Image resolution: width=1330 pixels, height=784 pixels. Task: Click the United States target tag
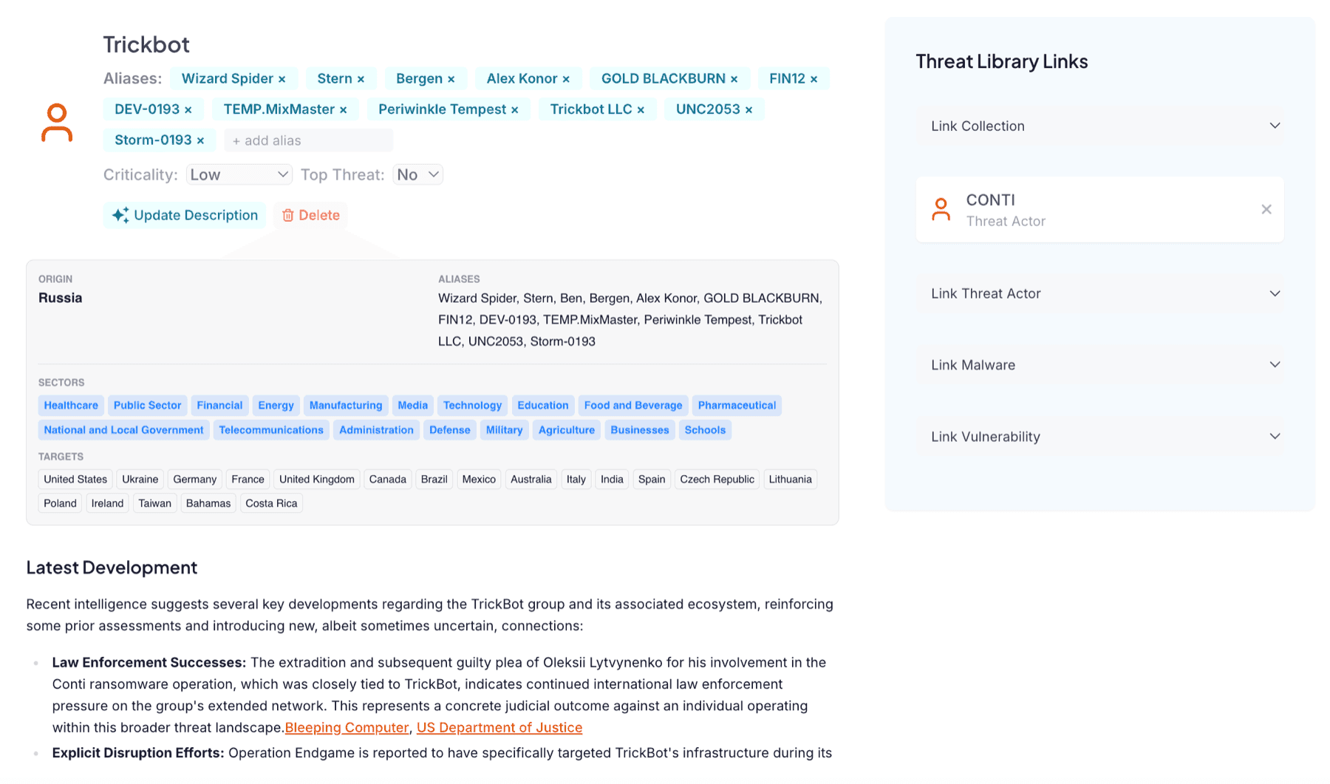point(75,480)
